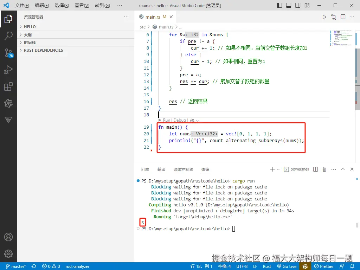Open the Manage gear settings icon
The image size is (360, 270).
click(8, 254)
